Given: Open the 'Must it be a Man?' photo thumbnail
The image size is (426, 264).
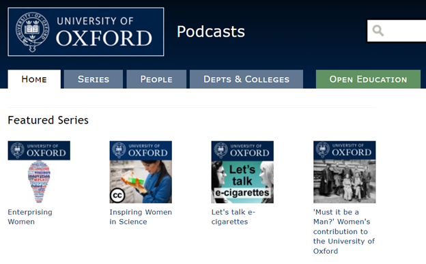Looking at the screenshot, I should click(345, 172).
